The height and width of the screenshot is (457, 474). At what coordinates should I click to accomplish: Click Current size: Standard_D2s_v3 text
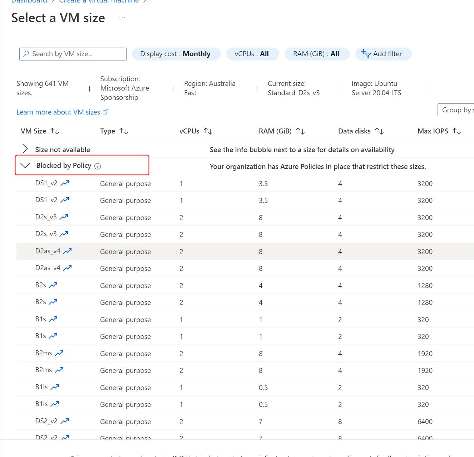click(x=294, y=88)
